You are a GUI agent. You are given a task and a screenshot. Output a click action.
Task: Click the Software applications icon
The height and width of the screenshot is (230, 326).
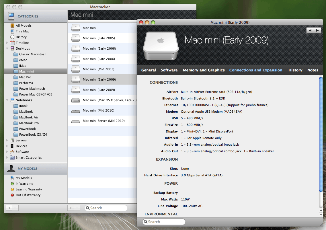[x=13, y=152]
